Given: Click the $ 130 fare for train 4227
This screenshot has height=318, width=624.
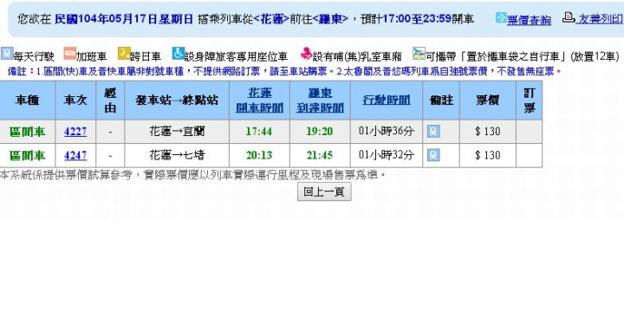Looking at the screenshot, I should 487,132.
